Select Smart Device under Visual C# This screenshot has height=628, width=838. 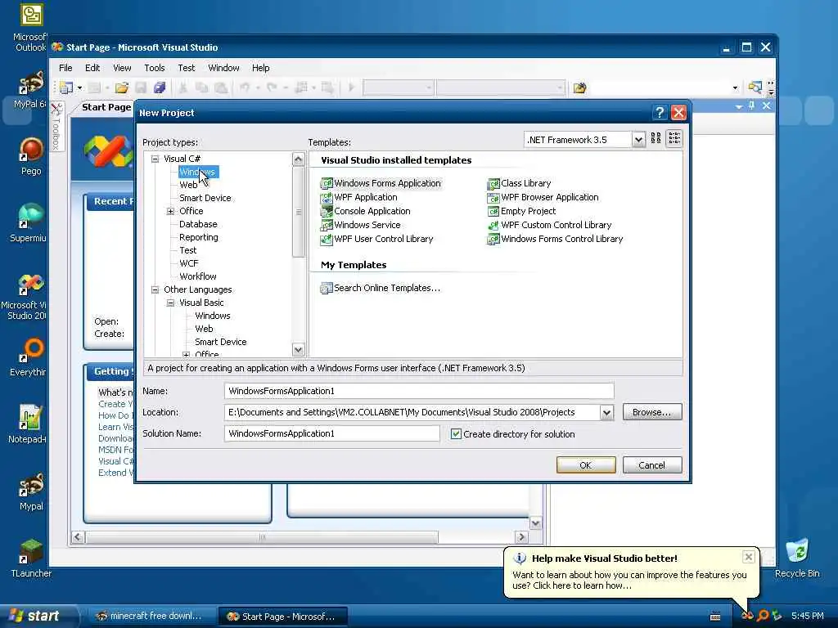coord(205,198)
